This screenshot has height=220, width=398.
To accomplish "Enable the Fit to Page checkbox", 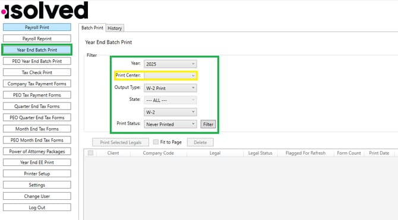I will (x=156, y=142).
